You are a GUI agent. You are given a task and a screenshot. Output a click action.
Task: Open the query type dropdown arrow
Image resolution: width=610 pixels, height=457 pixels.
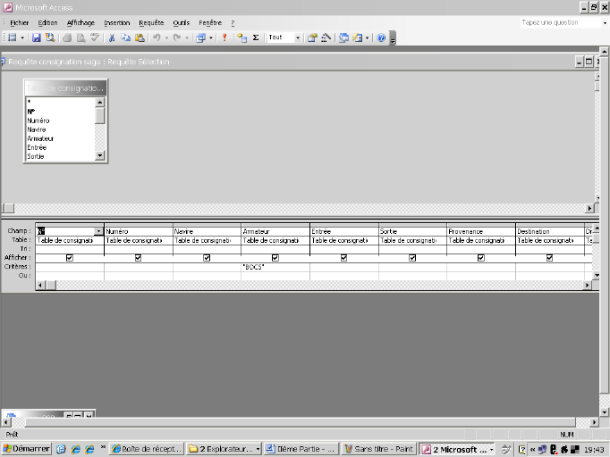[x=210, y=38]
